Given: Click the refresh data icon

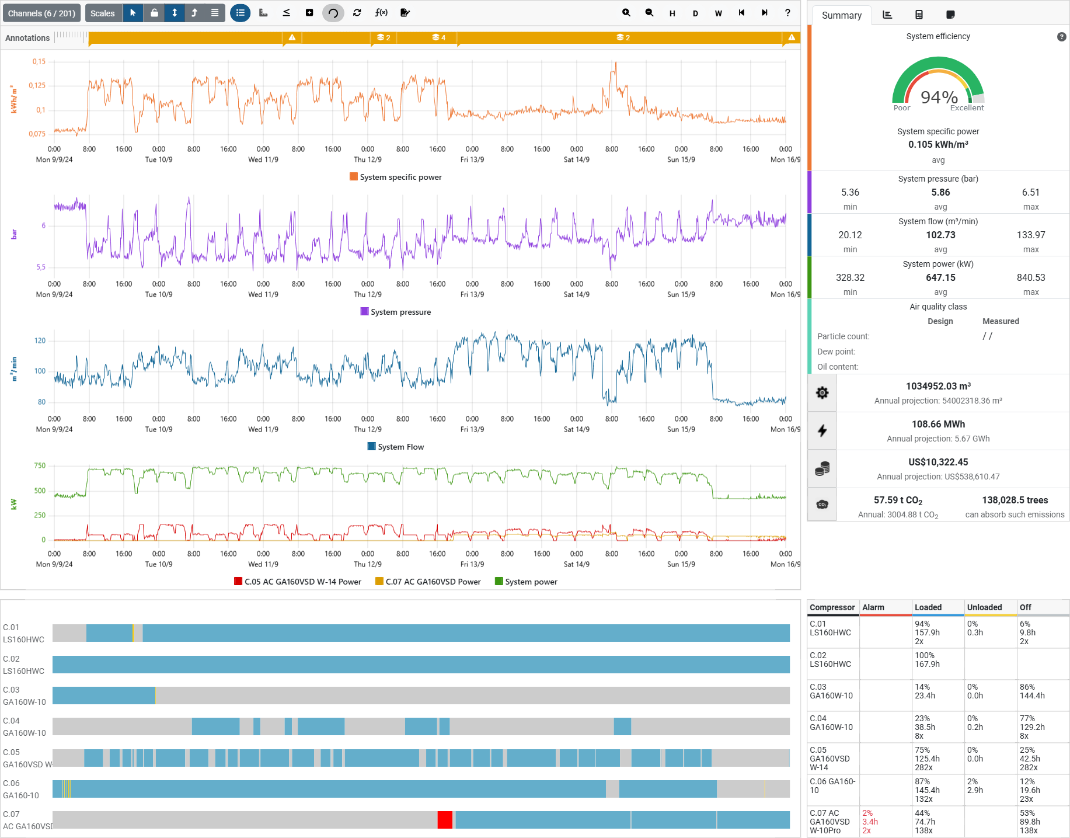Looking at the screenshot, I should pos(357,13).
